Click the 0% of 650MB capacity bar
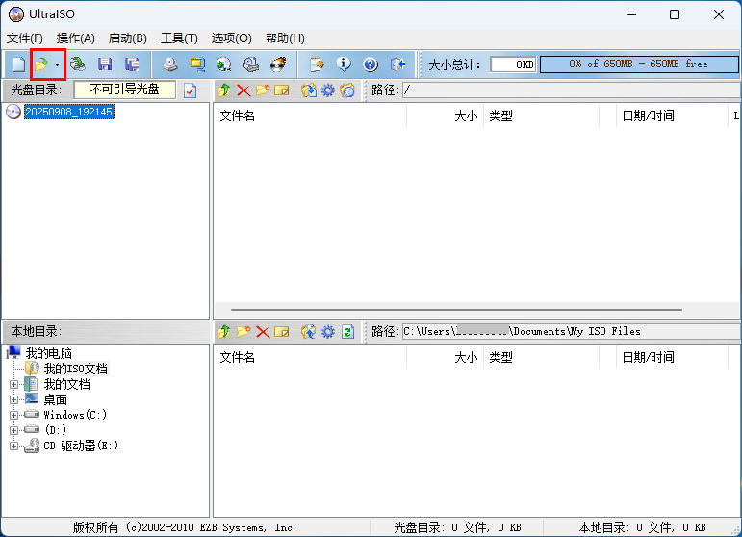Image resolution: width=742 pixels, height=537 pixels. pos(639,64)
